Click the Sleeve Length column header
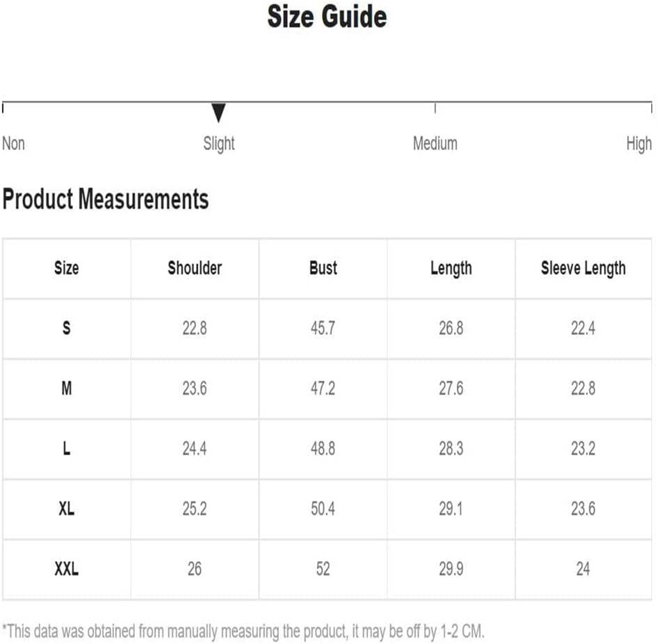657x644 pixels. [583, 269]
